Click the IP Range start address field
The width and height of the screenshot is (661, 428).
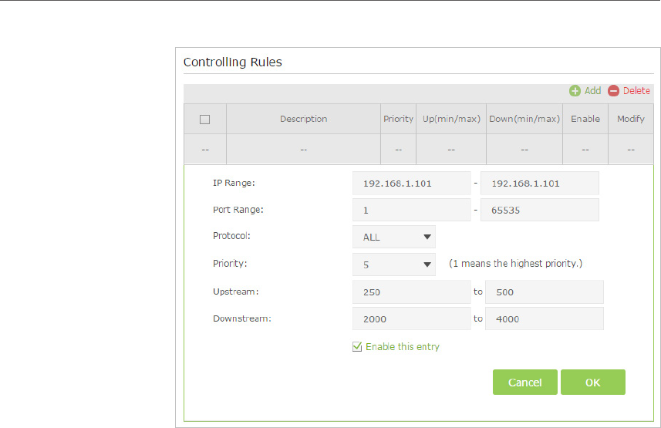point(411,184)
